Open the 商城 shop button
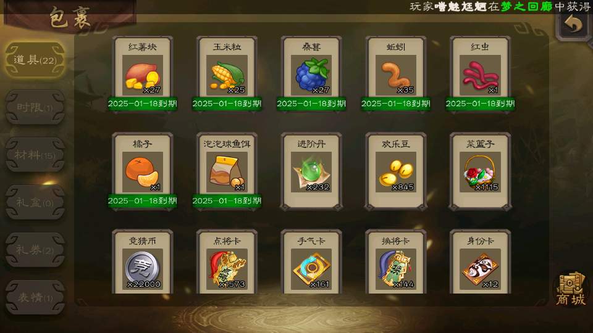The width and height of the screenshot is (593, 333). pyautogui.click(x=571, y=289)
